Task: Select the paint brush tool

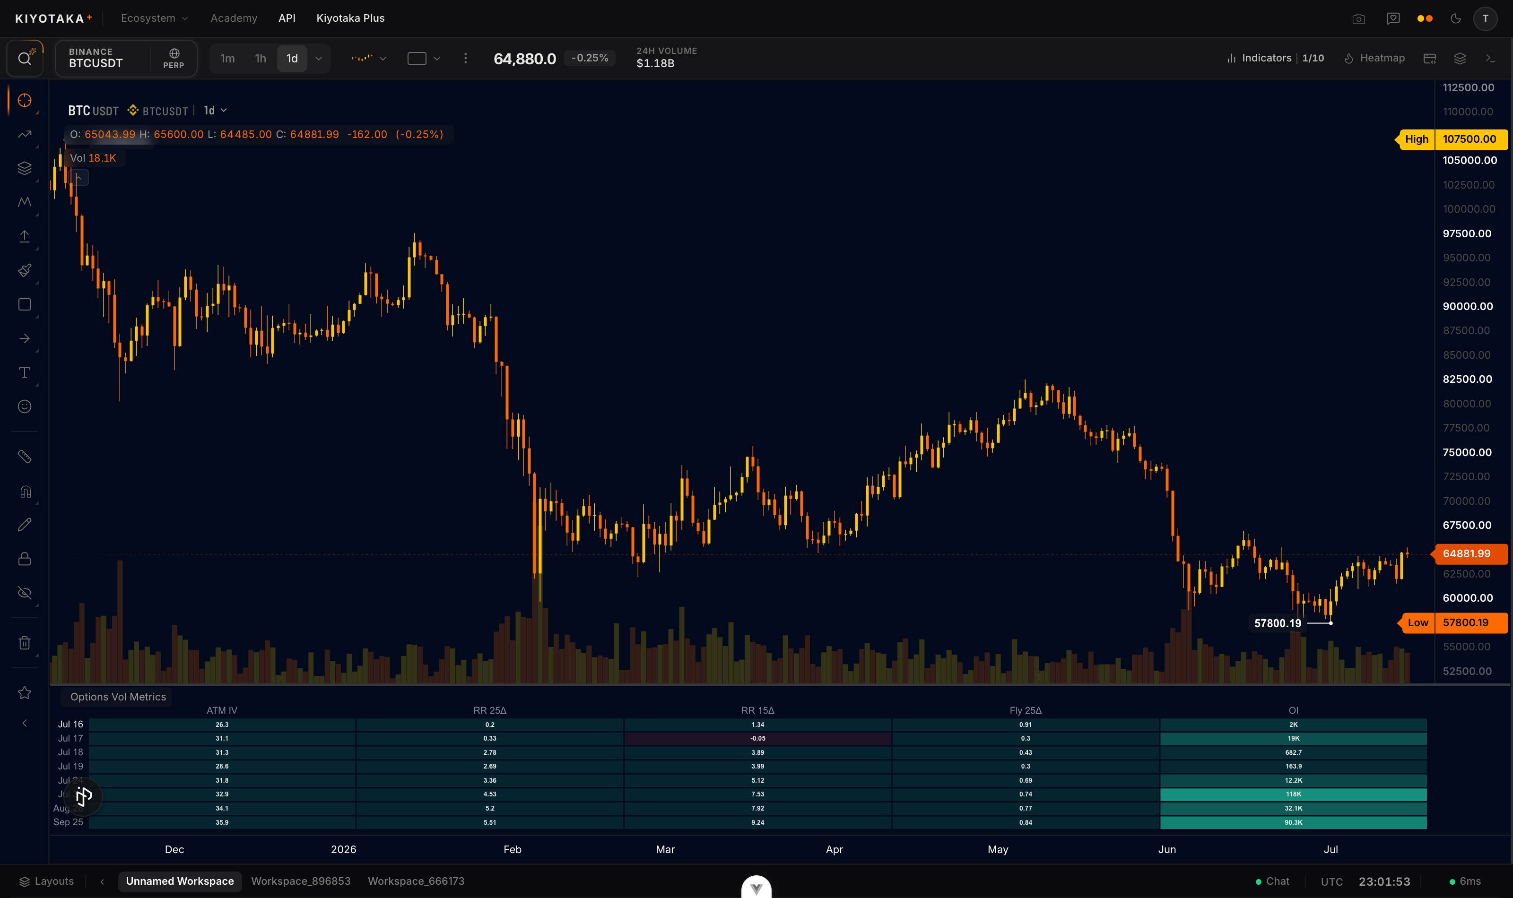Action: click(24, 270)
